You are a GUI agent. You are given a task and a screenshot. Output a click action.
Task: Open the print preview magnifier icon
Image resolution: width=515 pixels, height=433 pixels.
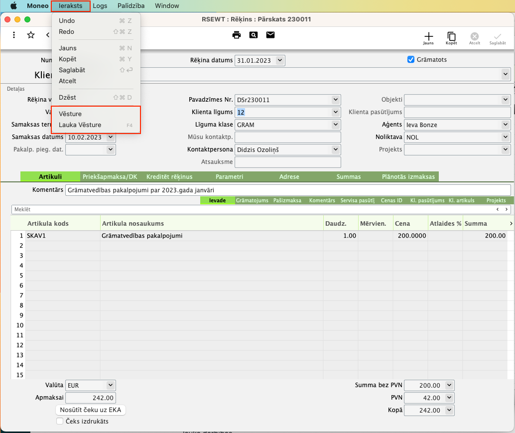253,35
